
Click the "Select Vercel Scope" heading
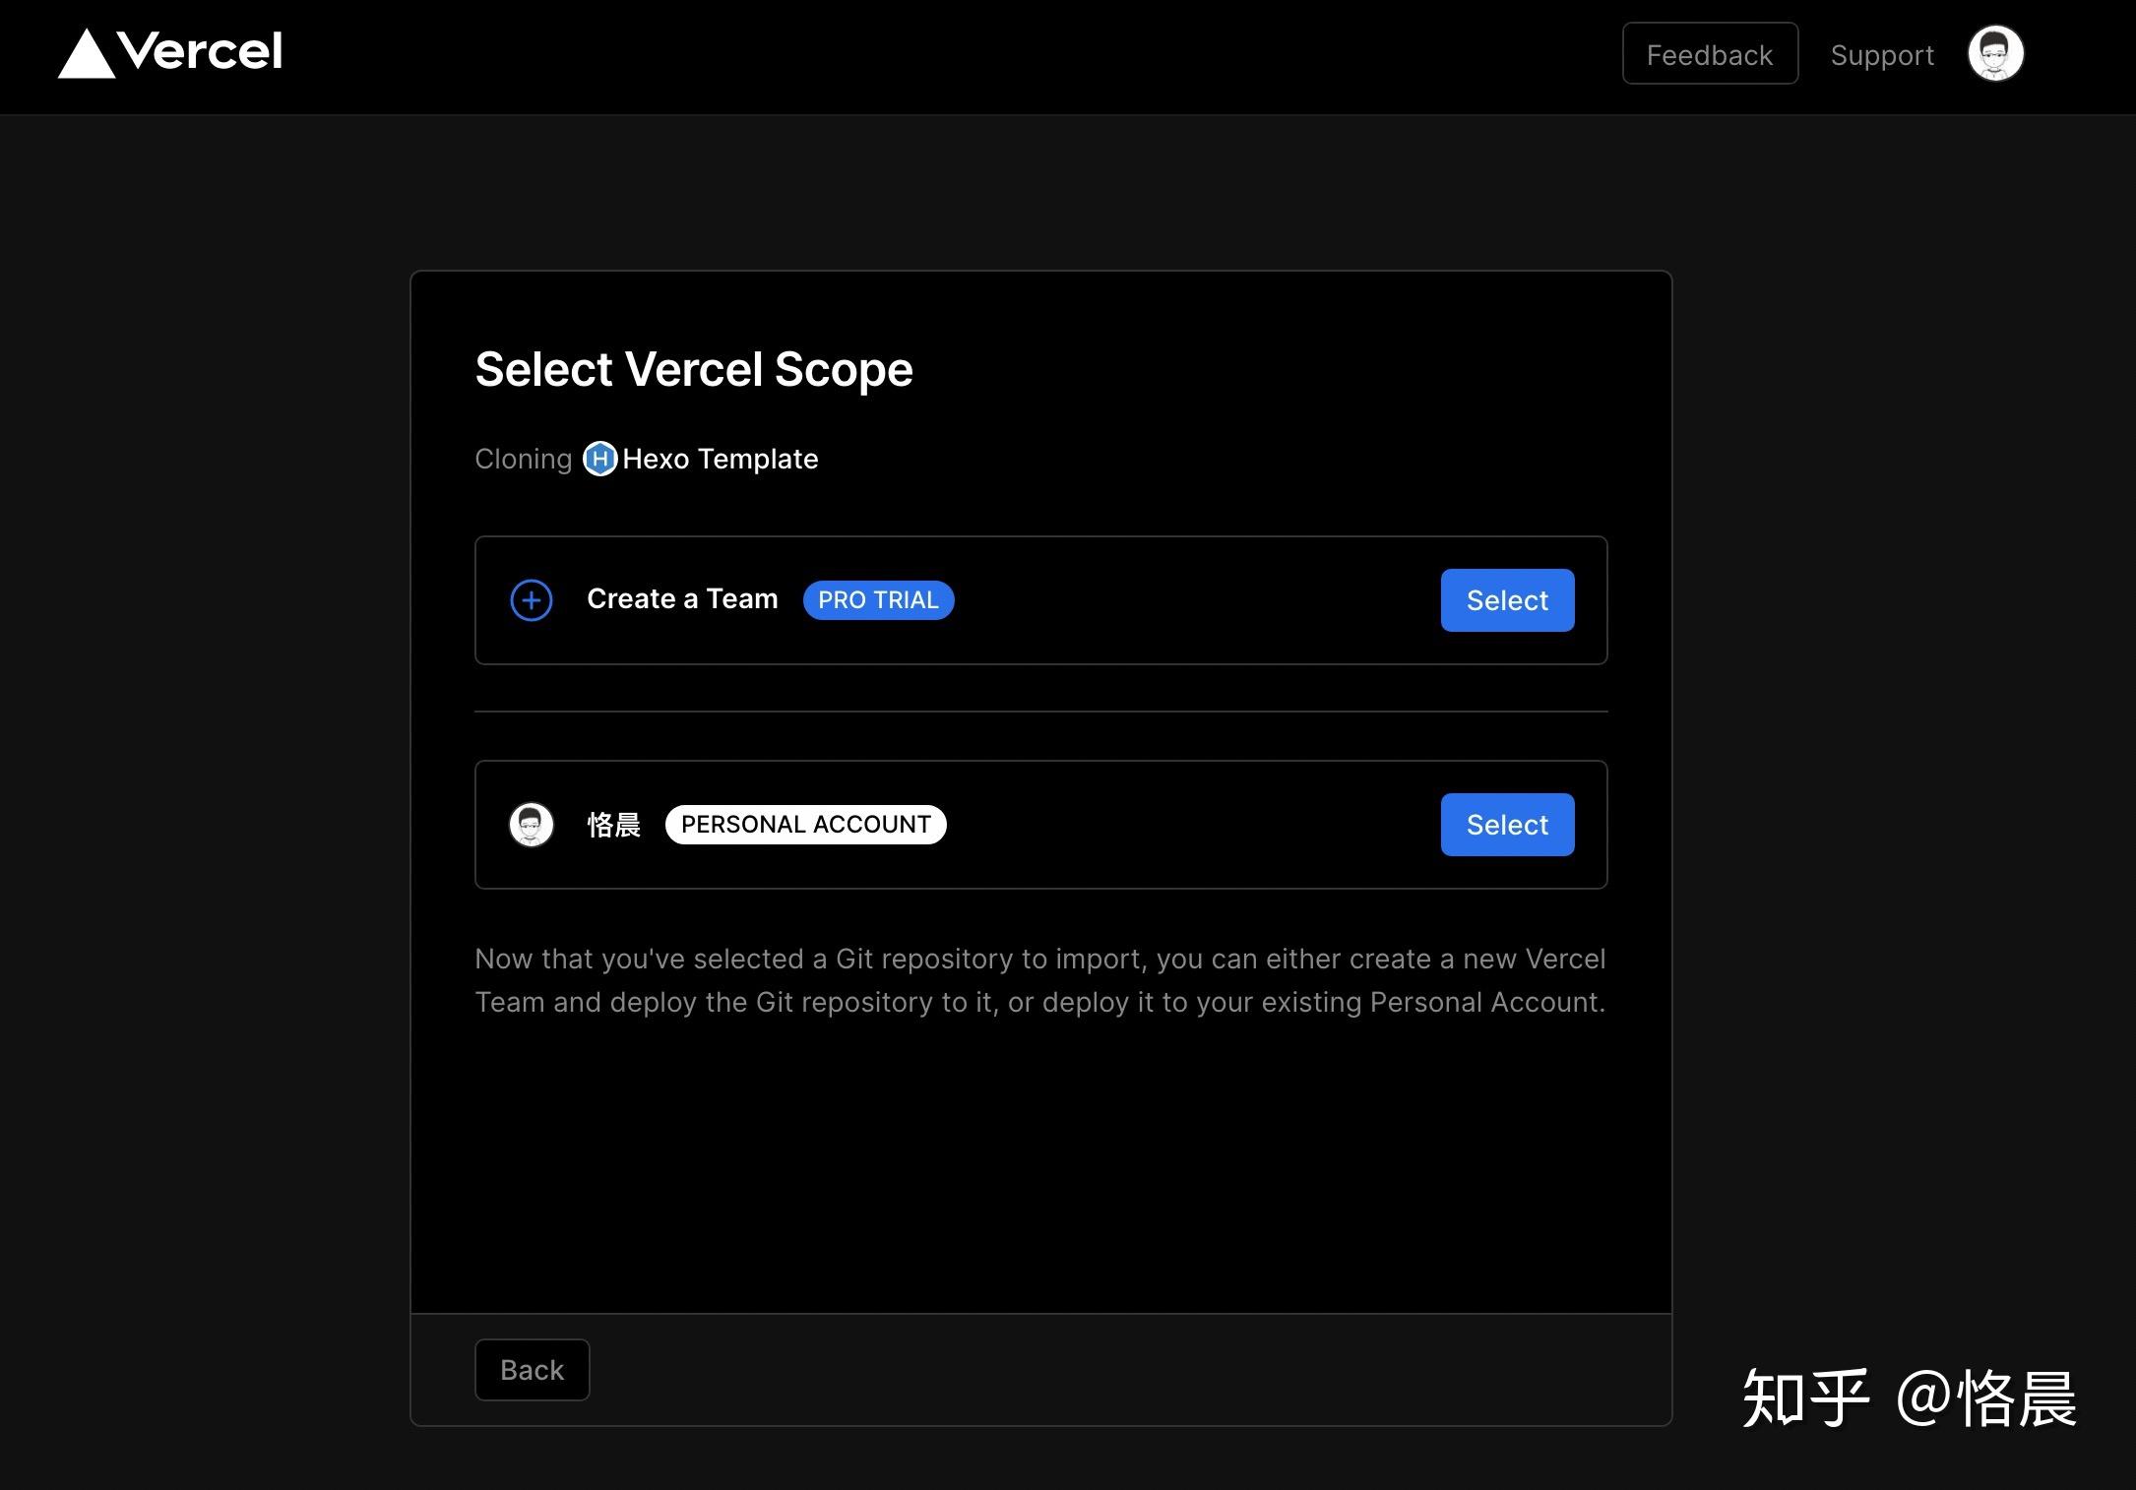coord(694,370)
